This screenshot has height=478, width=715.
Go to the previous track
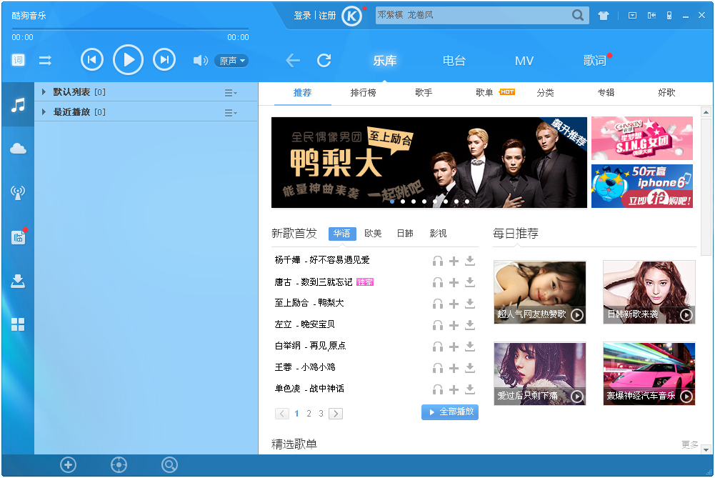92,60
